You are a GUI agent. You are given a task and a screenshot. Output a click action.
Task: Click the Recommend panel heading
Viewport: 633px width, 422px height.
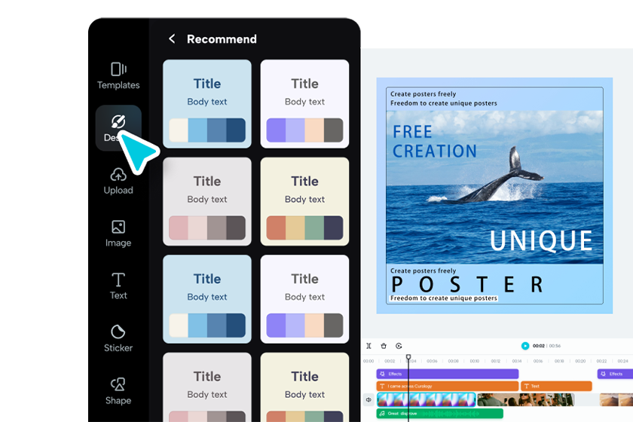(222, 39)
